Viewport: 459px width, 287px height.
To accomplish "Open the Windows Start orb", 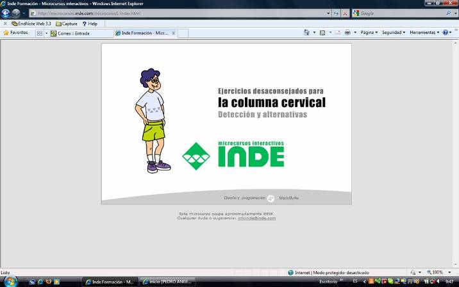I will point(12,281).
